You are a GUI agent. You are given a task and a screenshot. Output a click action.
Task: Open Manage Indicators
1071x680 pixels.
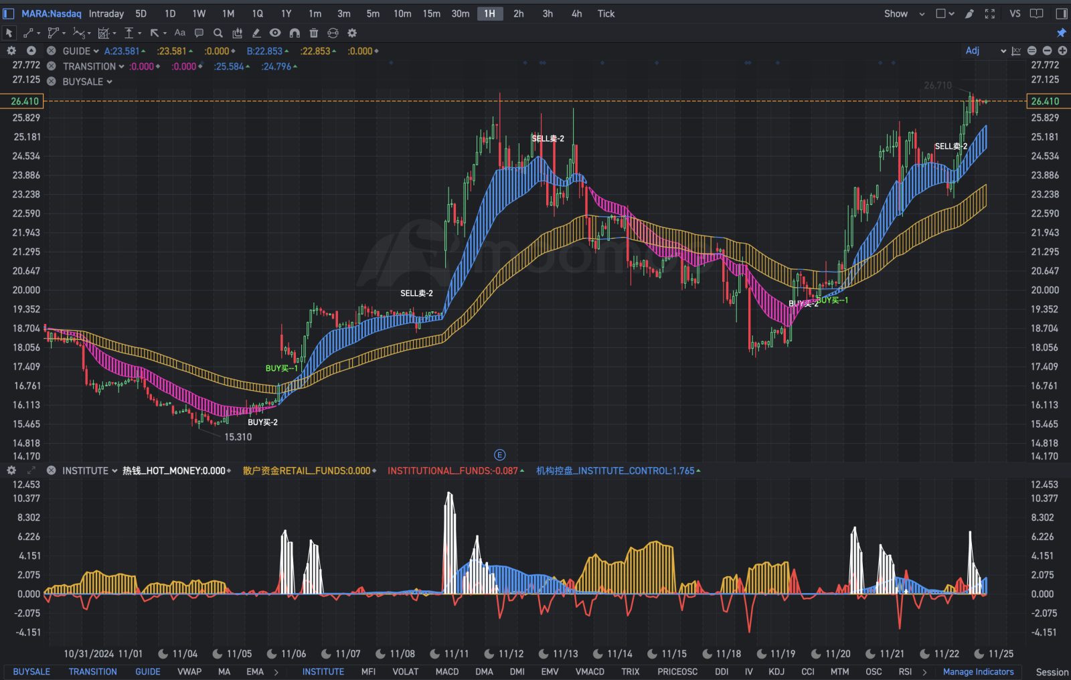(978, 671)
